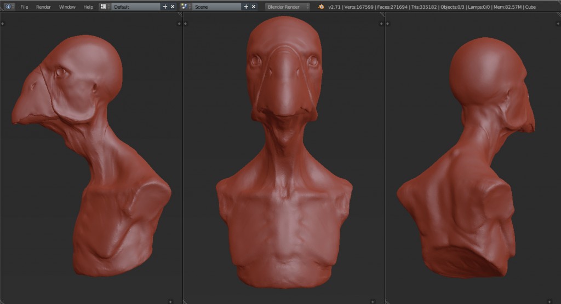The width and height of the screenshot is (561, 304).
Task: Click the Objects:0/3 statistic
Action: tap(452, 7)
